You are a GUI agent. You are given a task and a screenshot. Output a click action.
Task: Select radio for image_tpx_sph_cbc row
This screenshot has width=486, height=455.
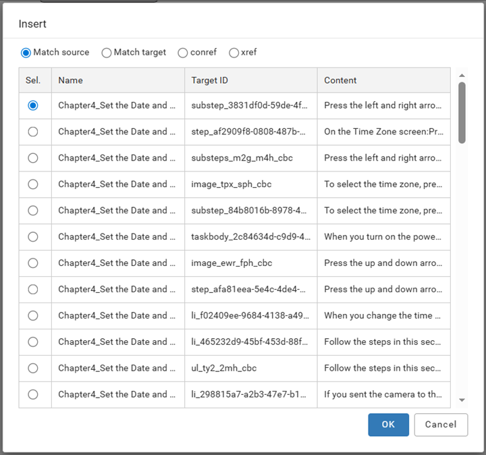tap(33, 184)
